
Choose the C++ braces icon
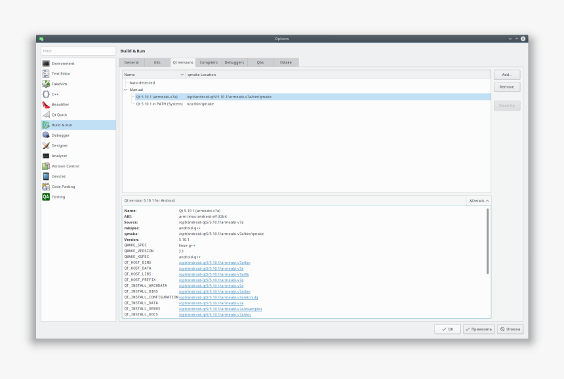[46, 94]
